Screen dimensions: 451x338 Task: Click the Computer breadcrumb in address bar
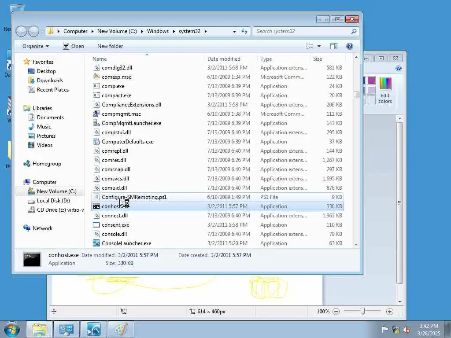click(75, 31)
